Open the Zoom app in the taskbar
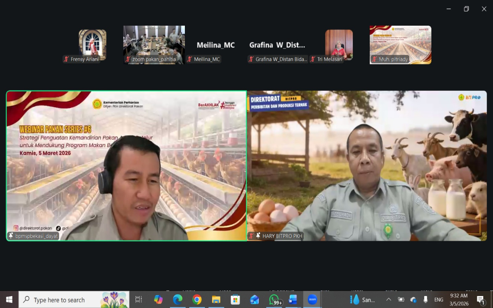This screenshot has width=493, height=308. click(312, 300)
